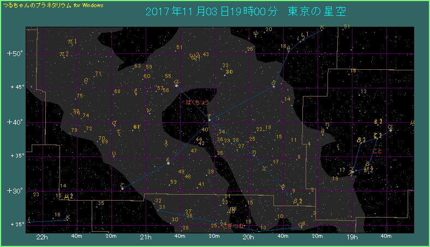Image resolution: width=430 pixels, height=247 pixels.
Task: Click the delta Cygni star marker
Action: point(273,86)
